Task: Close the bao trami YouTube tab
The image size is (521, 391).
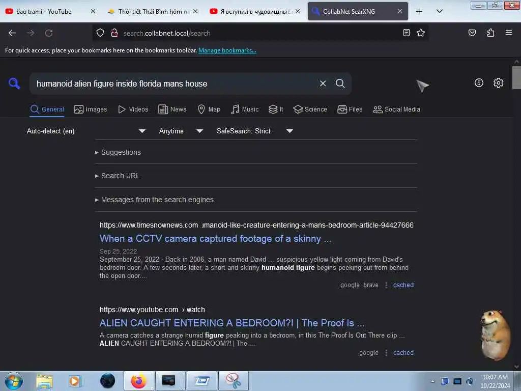Action: pyautogui.click(x=93, y=11)
